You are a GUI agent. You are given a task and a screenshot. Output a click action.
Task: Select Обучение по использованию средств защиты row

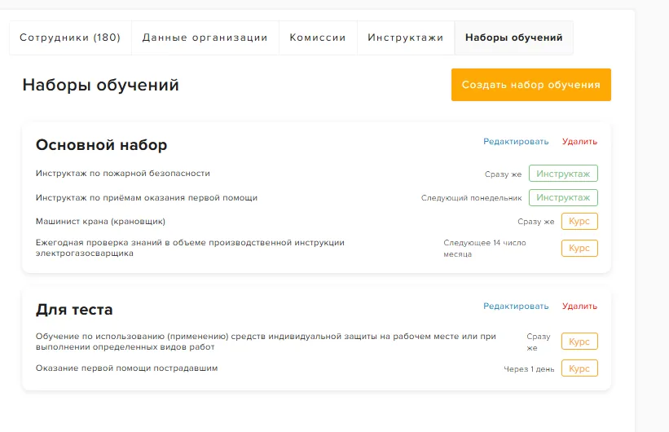[x=317, y=342]
